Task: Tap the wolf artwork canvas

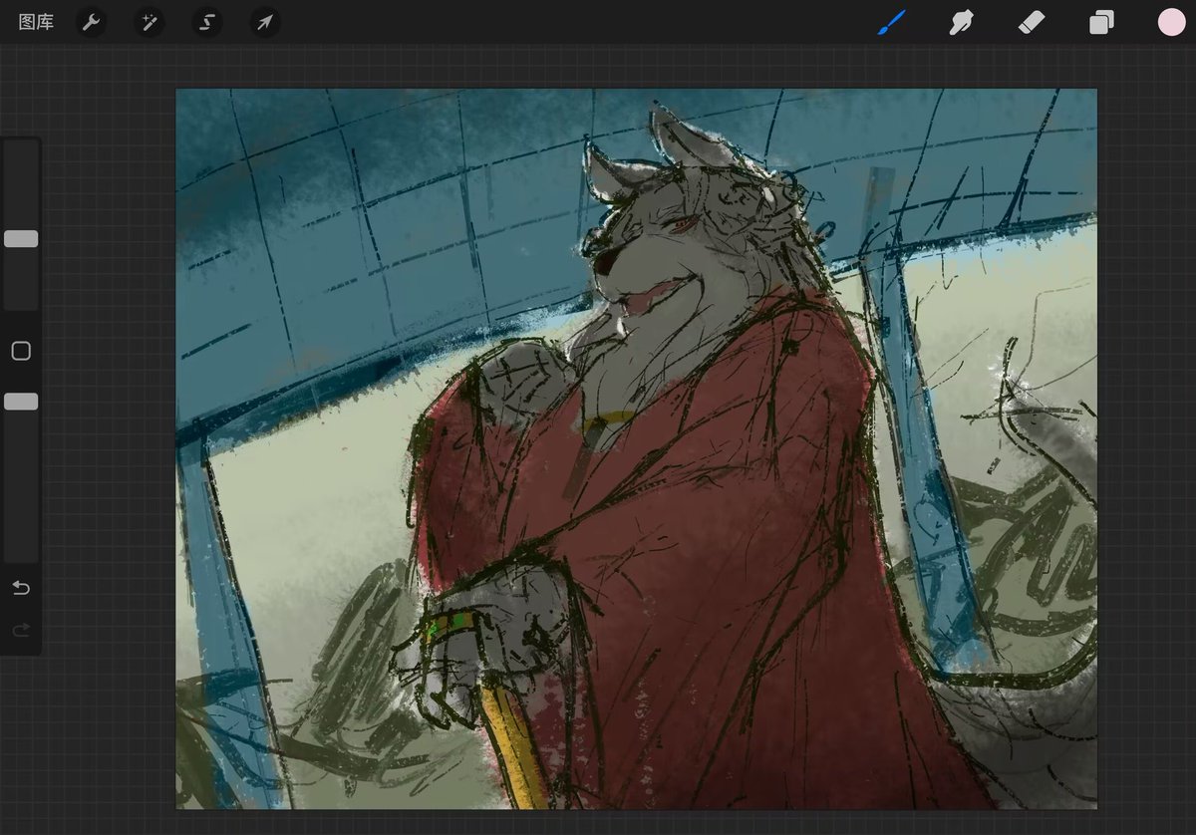Action: [x=636, y=448]
